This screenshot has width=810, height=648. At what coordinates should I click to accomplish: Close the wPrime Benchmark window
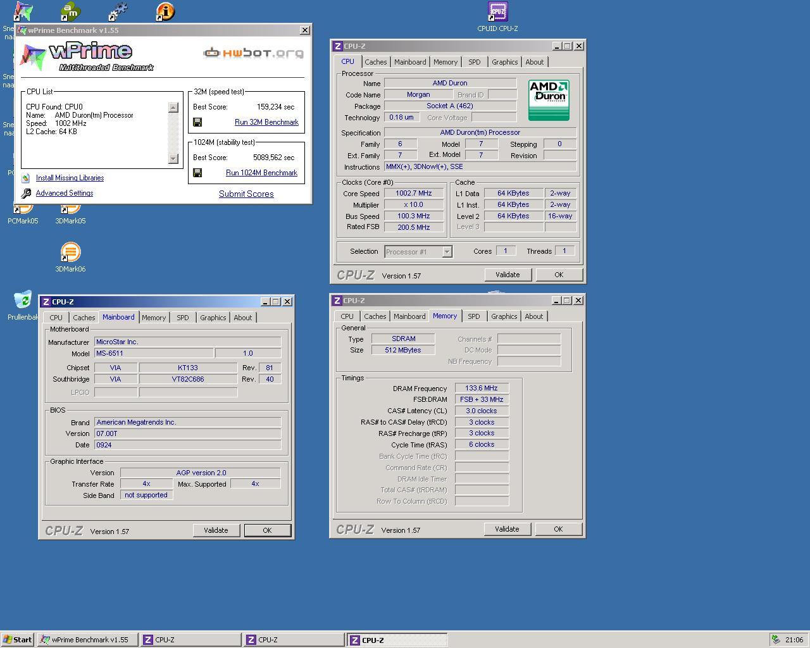point(304,30)
